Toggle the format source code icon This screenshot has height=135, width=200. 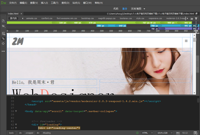(3, 39)
